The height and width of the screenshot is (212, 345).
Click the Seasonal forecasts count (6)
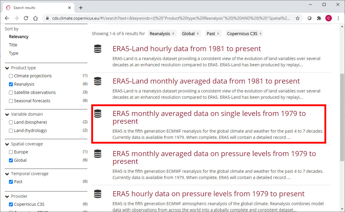click(85, 100)
